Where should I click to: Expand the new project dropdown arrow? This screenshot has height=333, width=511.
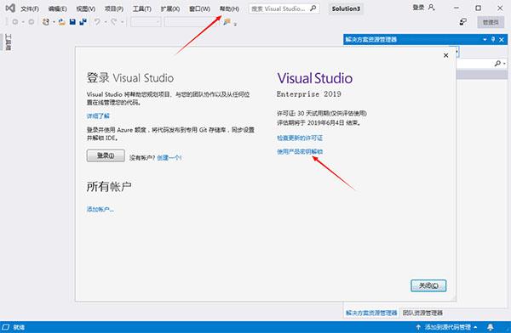pyautogui.click(x=54, y=22)
